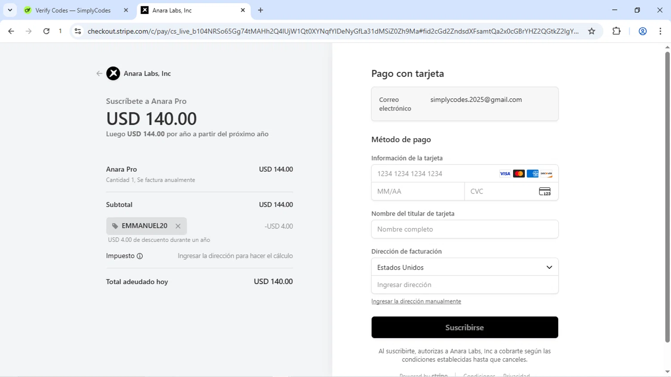Click the Discover card logo
This screenshot has width=671, height=377.
pos(546,174)
